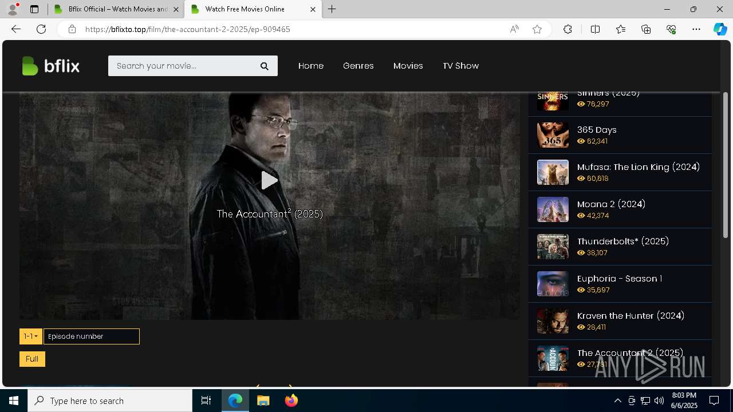Open Settings and more menu
The width and height of the screenshot is (733, 412).
pos(696,29)
